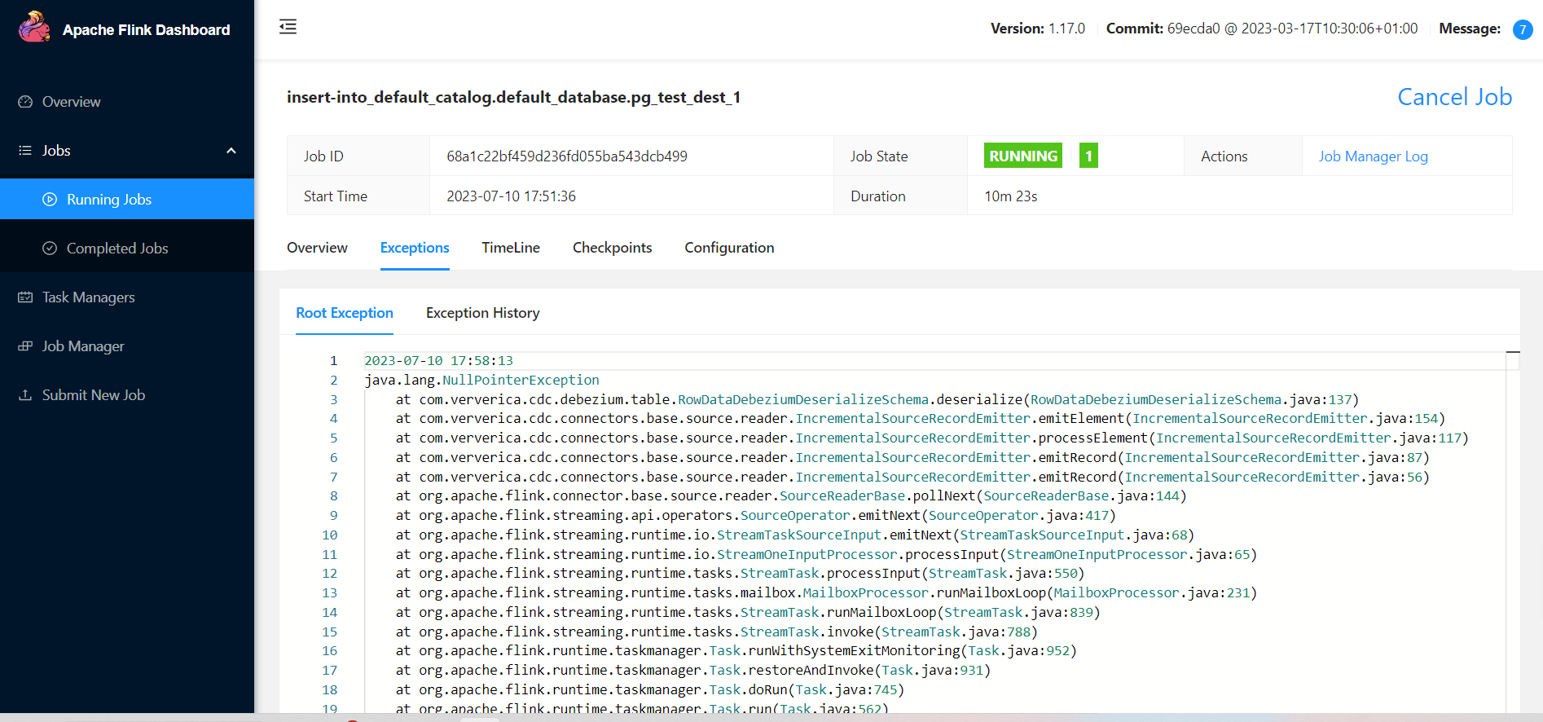The width and height of the screenshot is (1543, 722).
Task: Click the StreamTask.processInput stack trace line
Action: point(741,573)
